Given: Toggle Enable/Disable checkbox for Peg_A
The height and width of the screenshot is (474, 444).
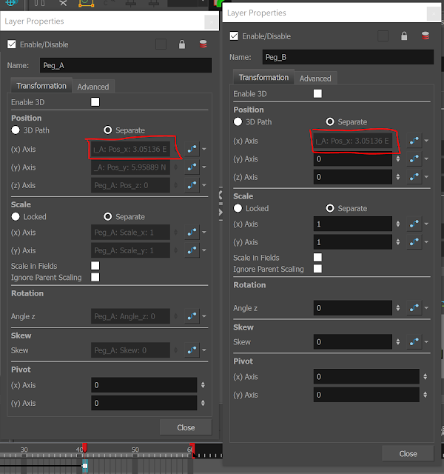Looking at the screenshot, I should 12,44.
